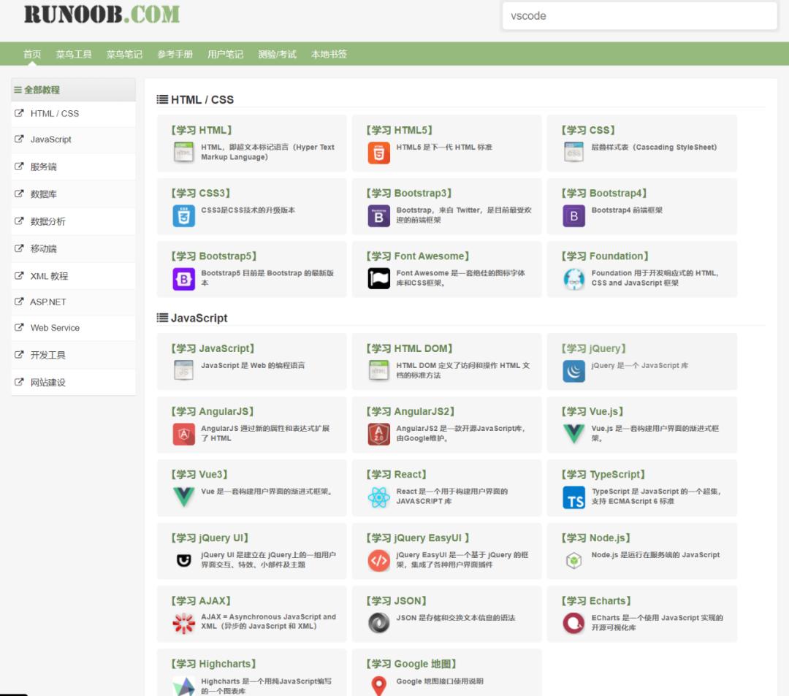Select 数据库 in the sidebar
The width and height of the screenshot is (789, 696).
(x=74, y=194)
